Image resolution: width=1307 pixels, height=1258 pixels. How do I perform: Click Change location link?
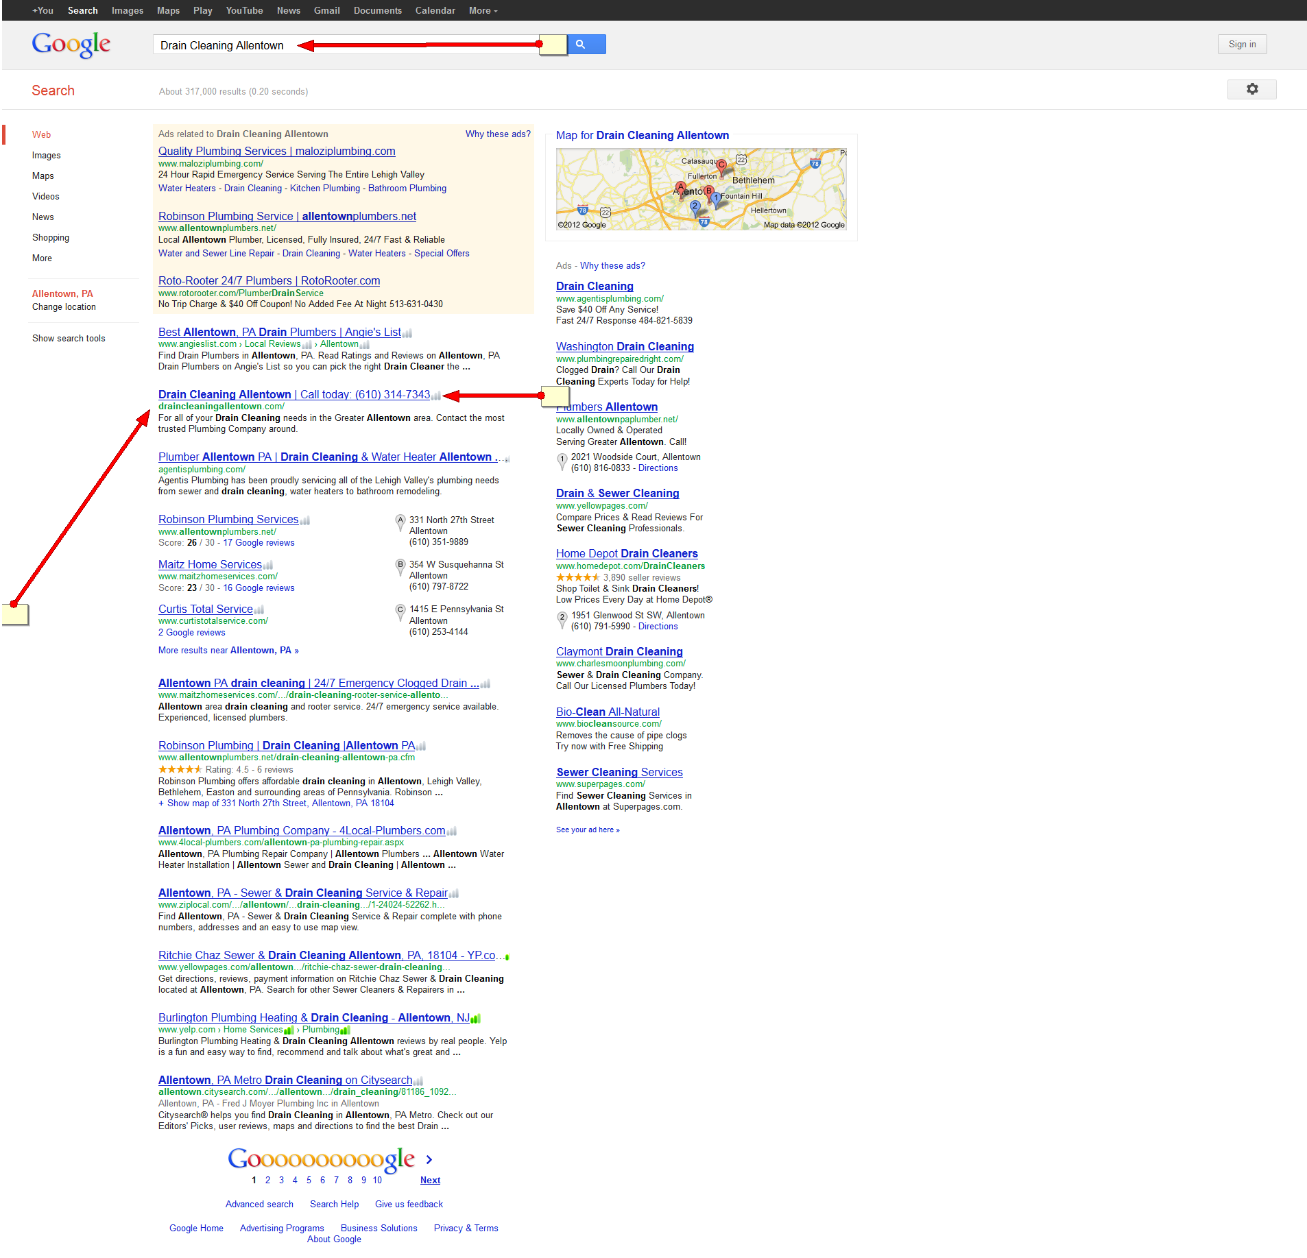point(64,307)
